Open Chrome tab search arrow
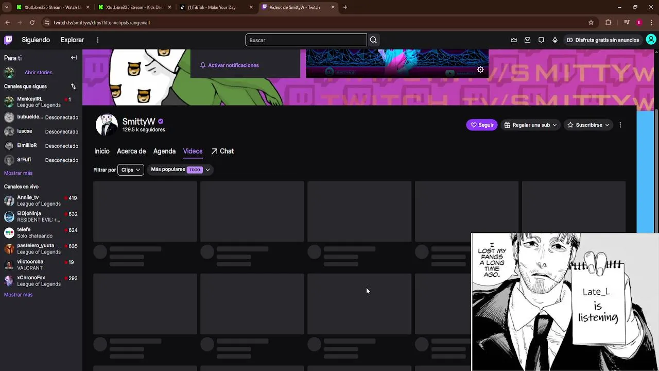Viewport: 659px width, 371px height. tap(7, 7)
